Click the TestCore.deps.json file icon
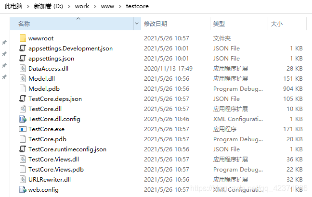 pos(23,98)
